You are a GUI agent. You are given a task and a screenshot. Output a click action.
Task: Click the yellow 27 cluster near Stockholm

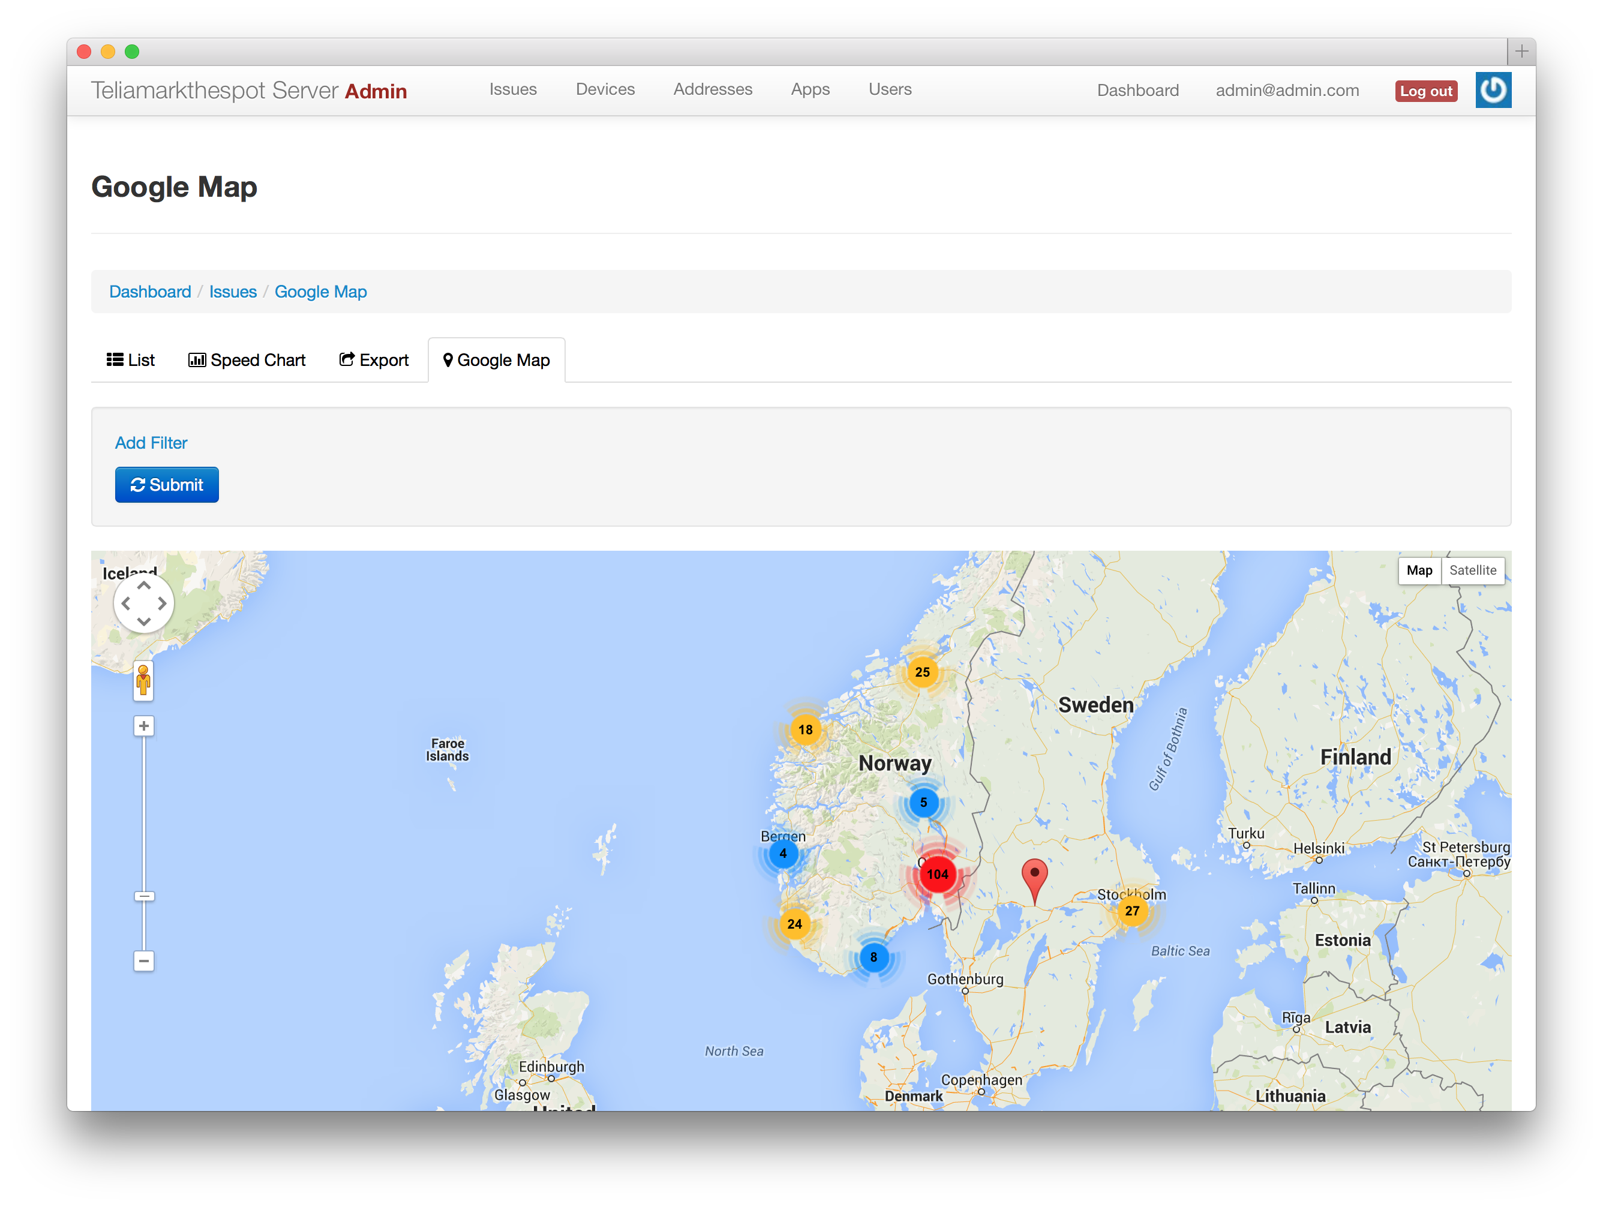tap(1131, 911)
